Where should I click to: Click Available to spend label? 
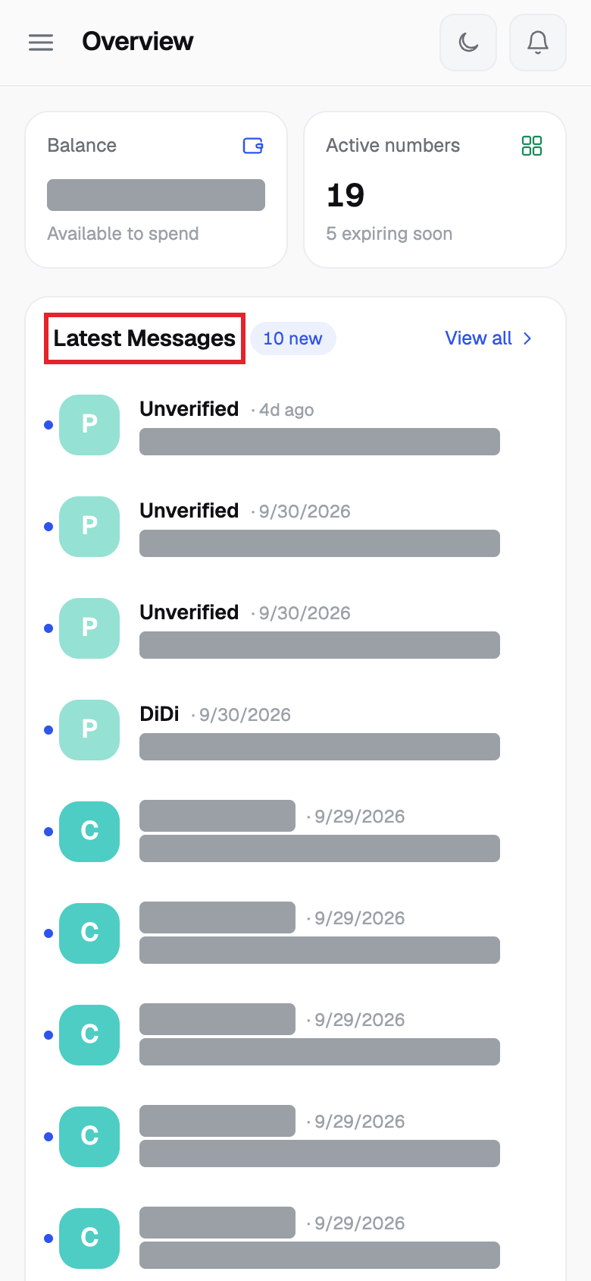coord(123,234)
